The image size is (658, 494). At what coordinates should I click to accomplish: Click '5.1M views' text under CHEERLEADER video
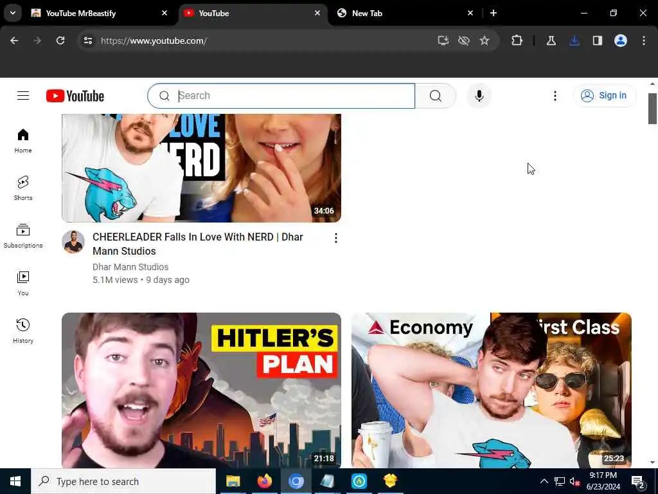[x=115, y=280]
